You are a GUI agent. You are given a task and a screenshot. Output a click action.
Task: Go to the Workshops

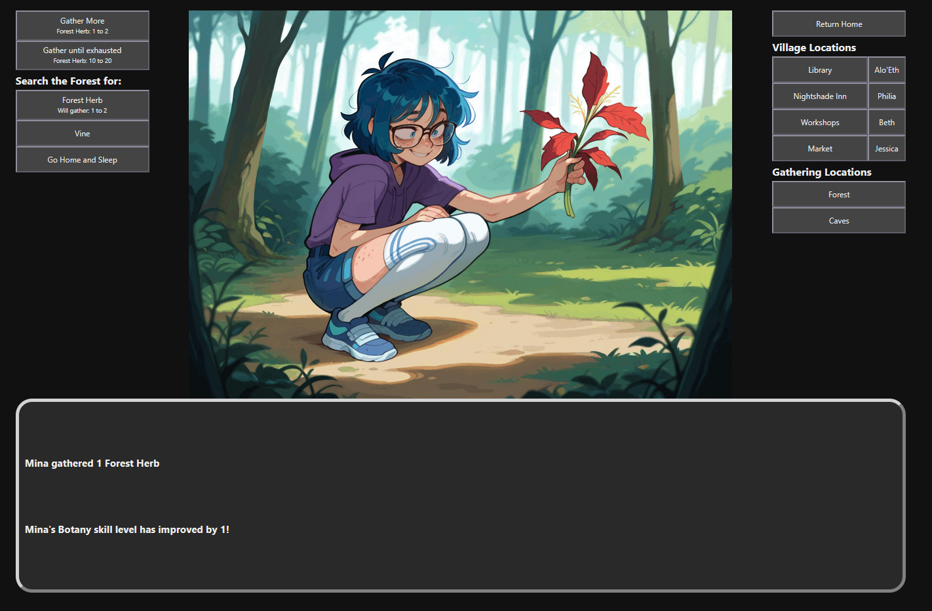click(820, 122)
